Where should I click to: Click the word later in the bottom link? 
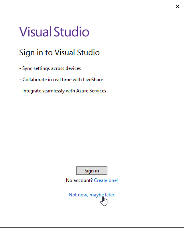pyautogui.click(x=110, y=195)
